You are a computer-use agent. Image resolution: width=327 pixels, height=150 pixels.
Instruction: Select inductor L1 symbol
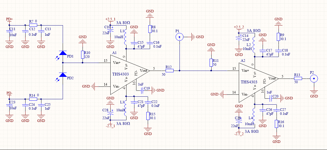(x=125, y=37)
